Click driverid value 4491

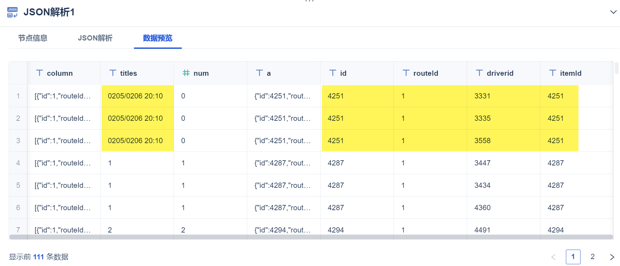coord(482,230)
